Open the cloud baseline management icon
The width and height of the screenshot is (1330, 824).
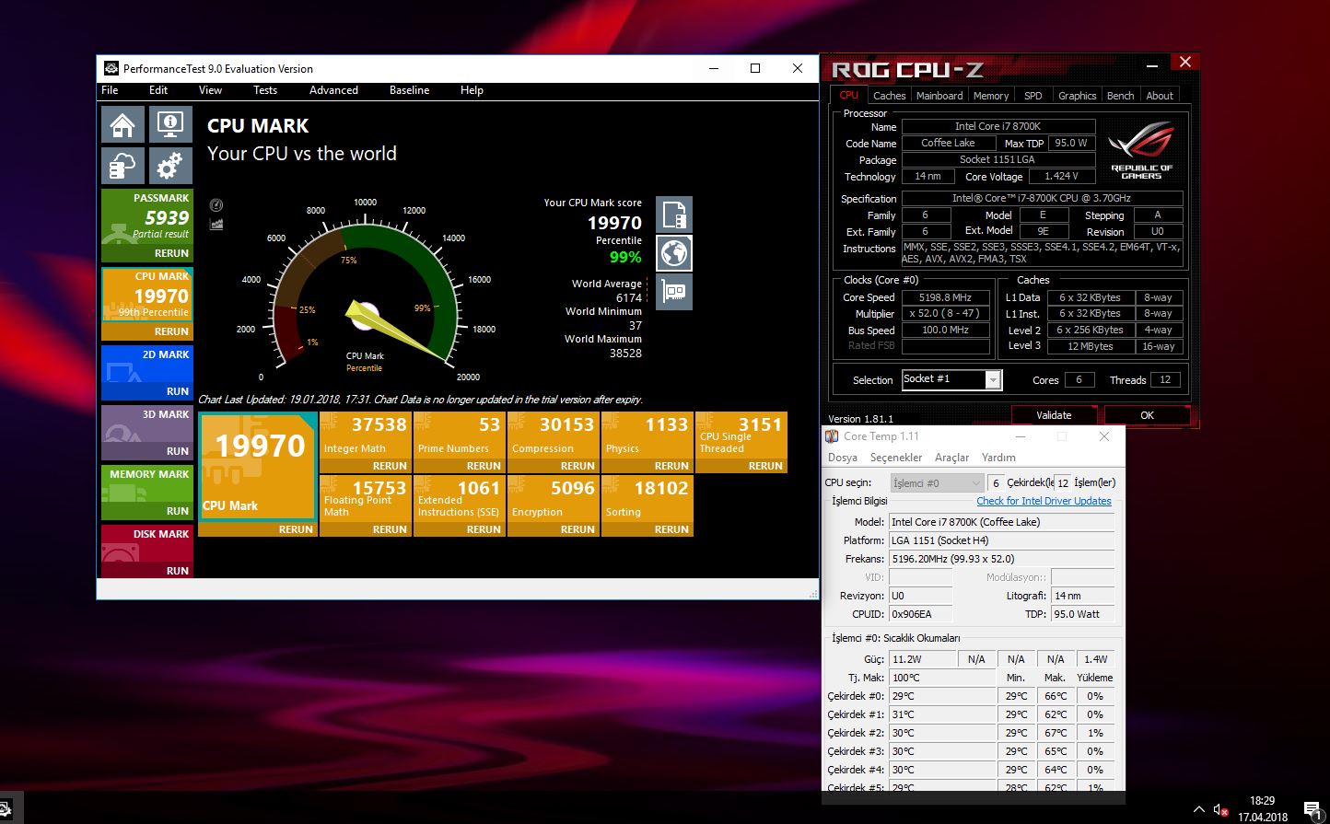pyautogui.click(x=123, y=166)
